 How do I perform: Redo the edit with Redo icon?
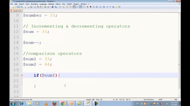tap(48, 7)
